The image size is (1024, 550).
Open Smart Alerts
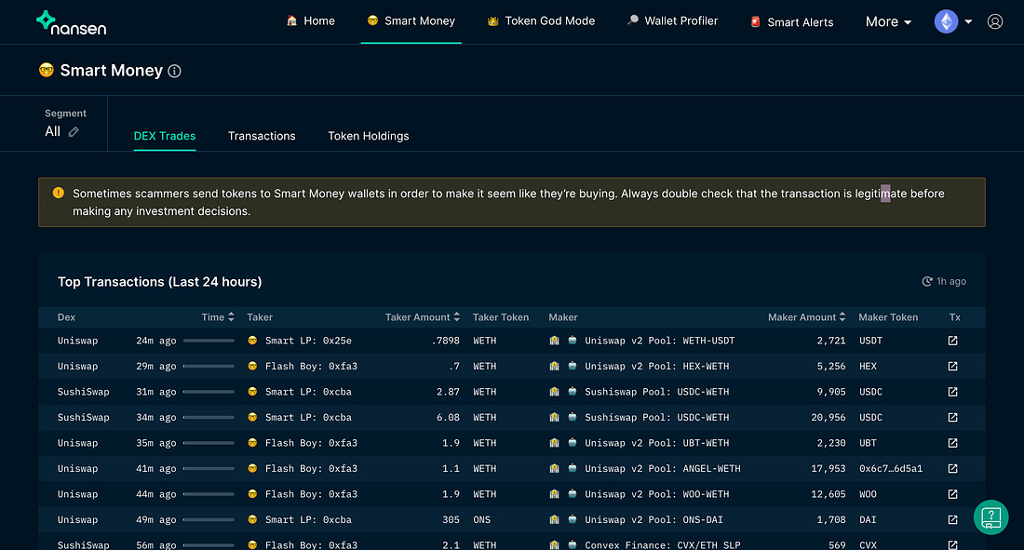click(792, 22)
